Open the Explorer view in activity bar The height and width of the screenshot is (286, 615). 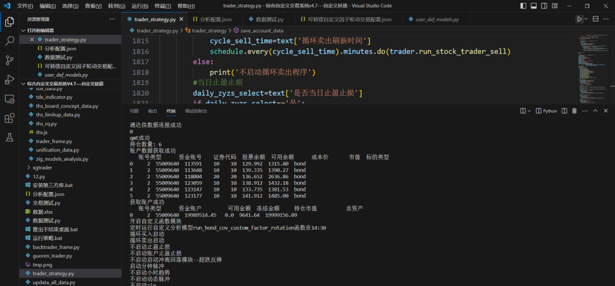click(x=10, y=22)
